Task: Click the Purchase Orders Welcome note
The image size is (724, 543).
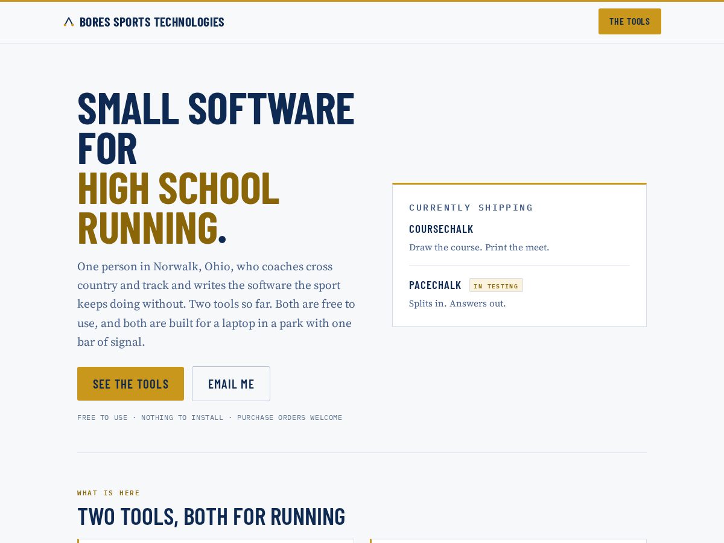Action: 290,418
